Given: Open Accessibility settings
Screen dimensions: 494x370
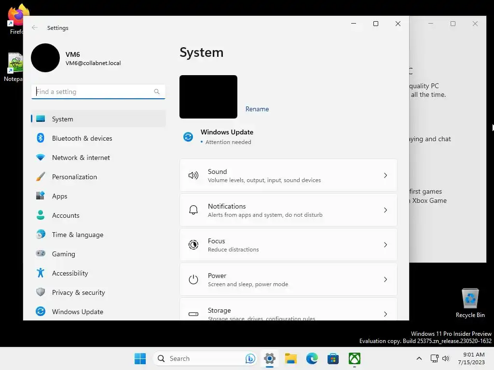Looking at the screenshot, I should 98,273.
